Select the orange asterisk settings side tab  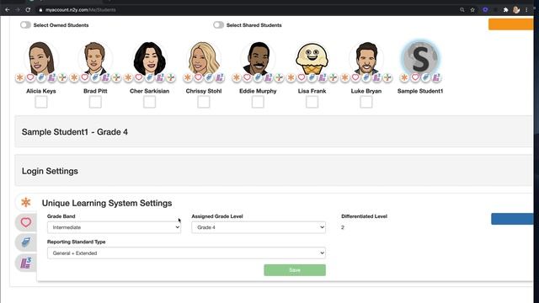tap(26, 202)
